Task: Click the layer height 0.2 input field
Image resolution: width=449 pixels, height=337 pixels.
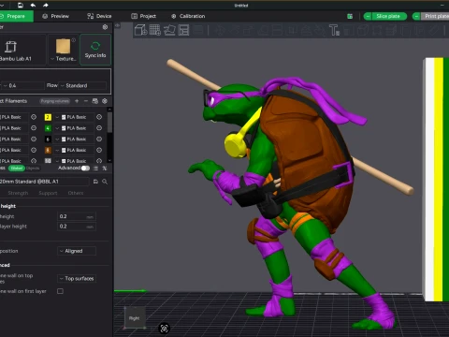Action: pos(77,216)
